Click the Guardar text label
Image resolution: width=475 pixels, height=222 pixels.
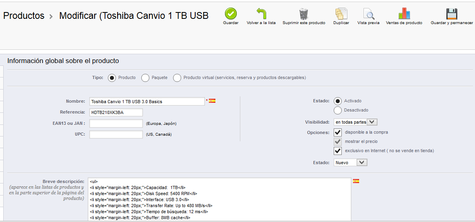point(231,23)
